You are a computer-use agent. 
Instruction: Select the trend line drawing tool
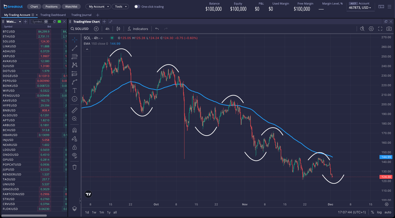[74, 48]
